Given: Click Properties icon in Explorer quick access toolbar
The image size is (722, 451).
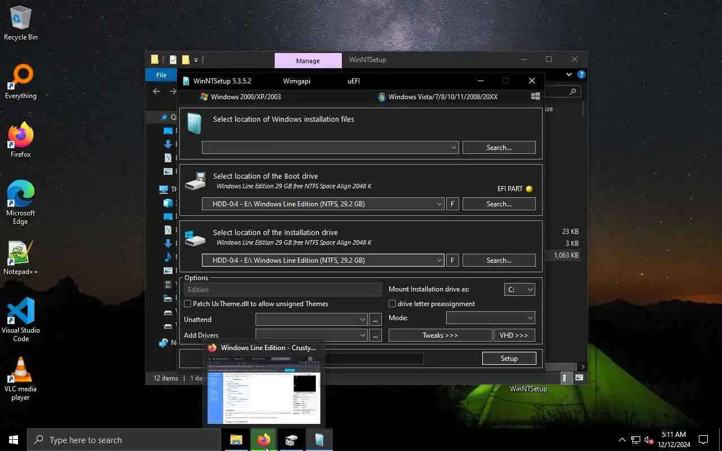Looking at the screenshot, I should 173,60.
